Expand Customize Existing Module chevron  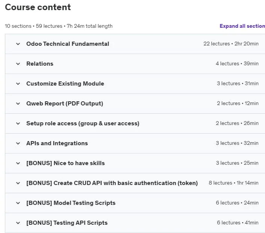[x=18, y=84]
